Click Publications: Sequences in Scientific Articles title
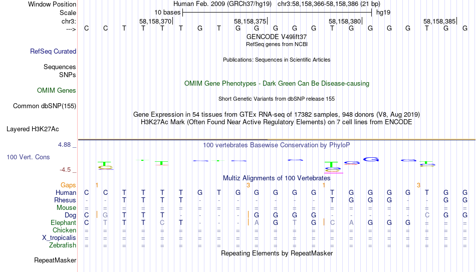This screenshot has height=272, width=476. click(x=277, y=60)
